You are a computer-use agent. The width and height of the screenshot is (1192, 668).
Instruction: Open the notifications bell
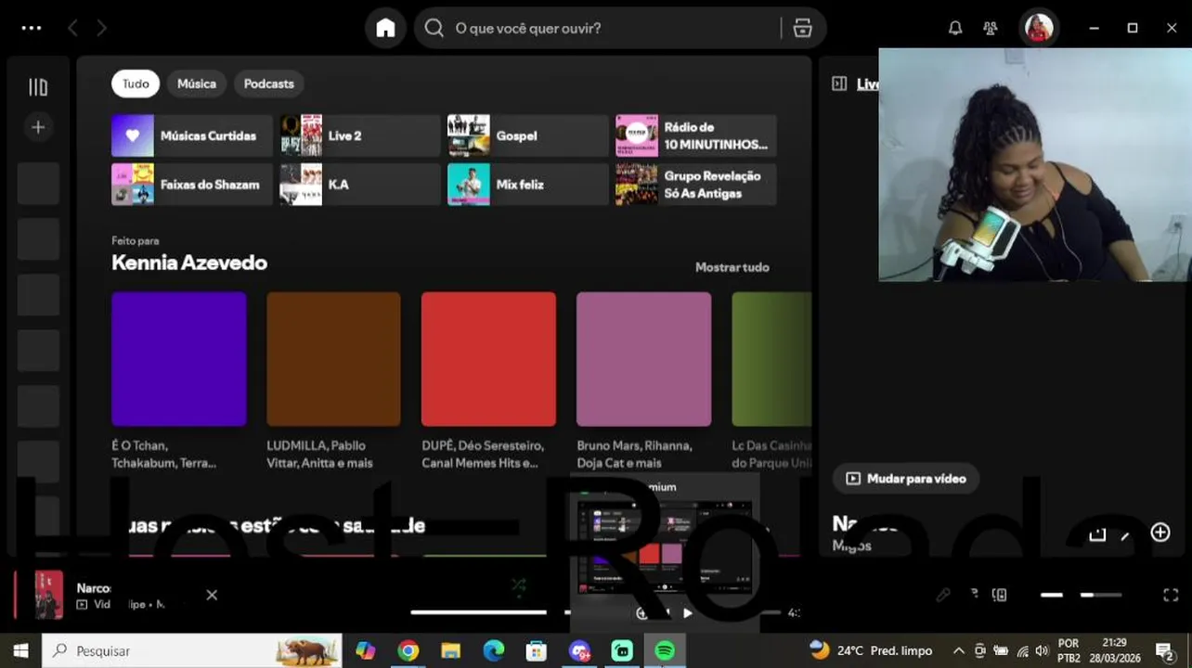pos(955,28)
